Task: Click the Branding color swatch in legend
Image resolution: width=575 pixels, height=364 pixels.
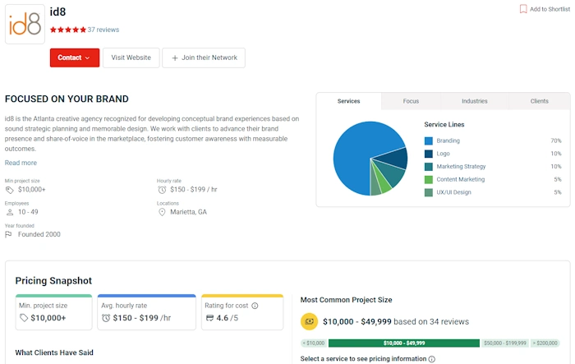Action: tap(428, 141)
